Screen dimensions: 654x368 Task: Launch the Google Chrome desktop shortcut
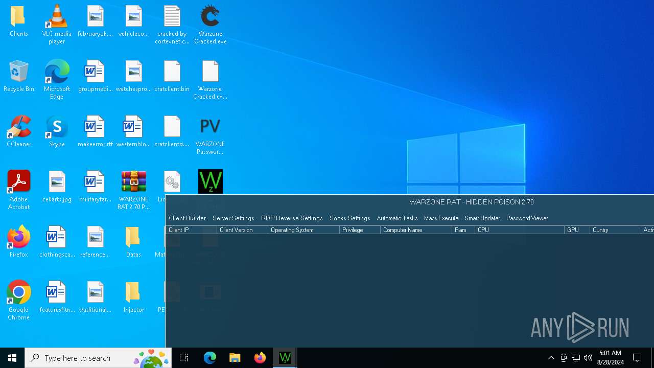coord(18,292)
